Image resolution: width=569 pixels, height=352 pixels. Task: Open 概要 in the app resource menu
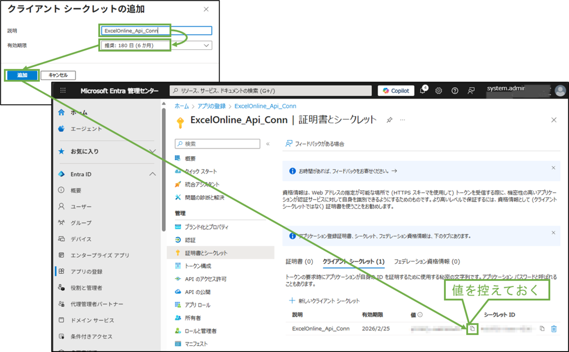coord(190,158)
